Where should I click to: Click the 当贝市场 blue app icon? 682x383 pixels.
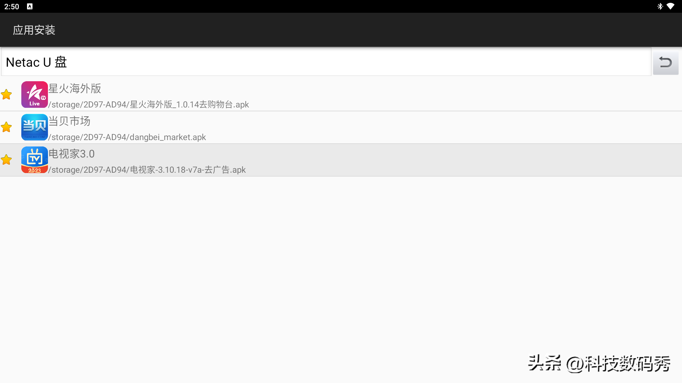[34, 127]
